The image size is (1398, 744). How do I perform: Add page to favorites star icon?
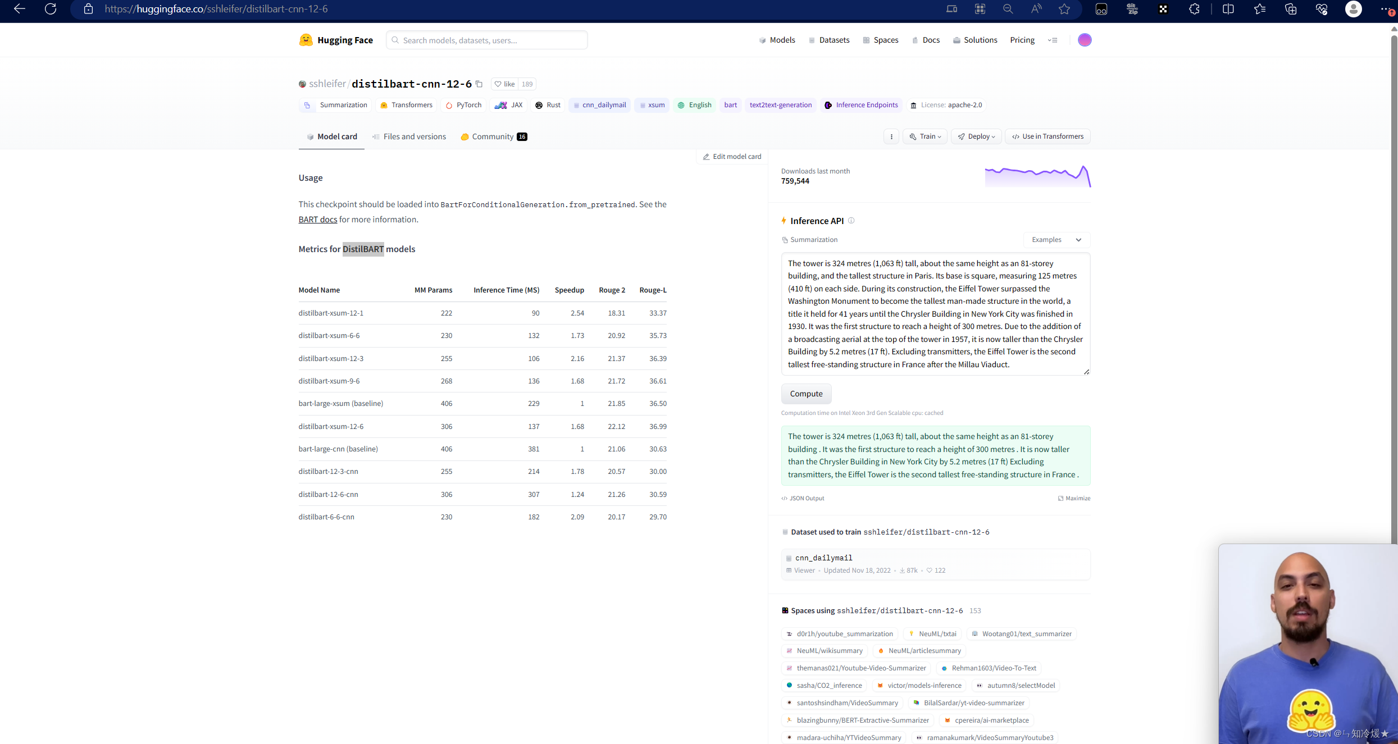[1064, 9]
